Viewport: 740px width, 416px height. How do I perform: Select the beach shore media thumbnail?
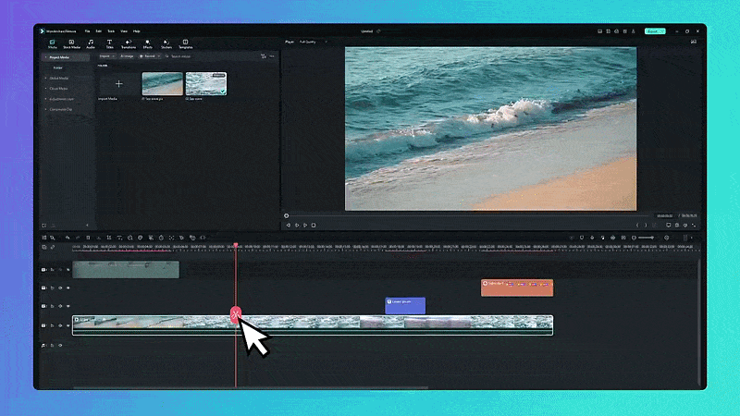[x=163, y=84]
